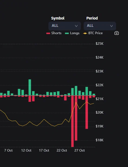Click the $23K price axis label
Viewport: 128px width, 167px height.
[x=100, y=71]
